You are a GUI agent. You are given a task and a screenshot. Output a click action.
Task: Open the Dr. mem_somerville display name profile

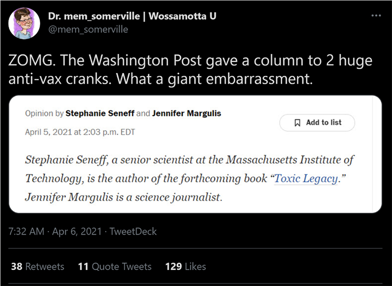132,16
